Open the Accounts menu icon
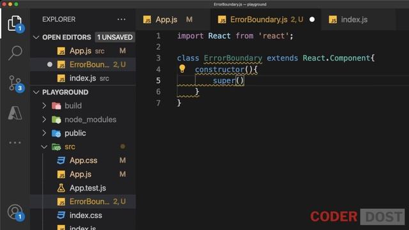Viewport: 409px width, 230px height. (15, 212)
